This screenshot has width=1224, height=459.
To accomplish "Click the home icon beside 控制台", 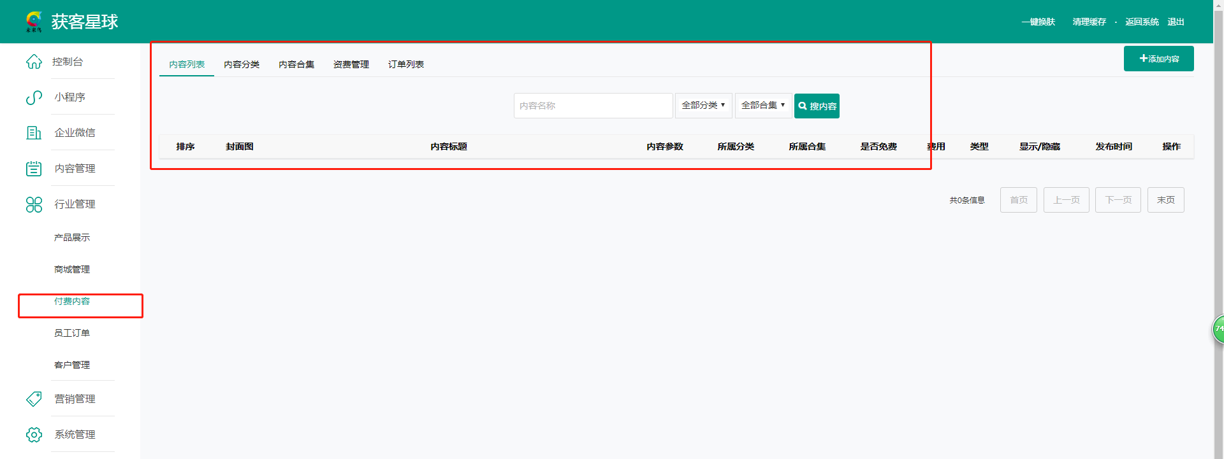I will click(34, 62).
